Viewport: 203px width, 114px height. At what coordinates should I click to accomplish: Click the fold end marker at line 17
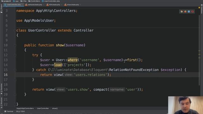[x=15, y=80]
